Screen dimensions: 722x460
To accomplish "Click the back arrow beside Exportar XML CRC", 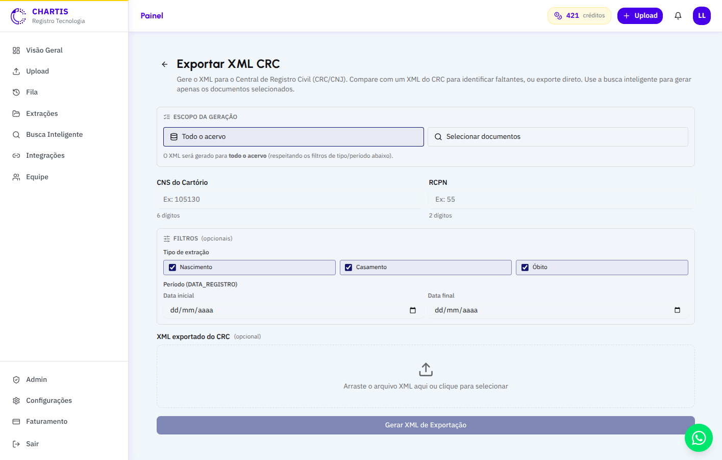I will 164,64.
